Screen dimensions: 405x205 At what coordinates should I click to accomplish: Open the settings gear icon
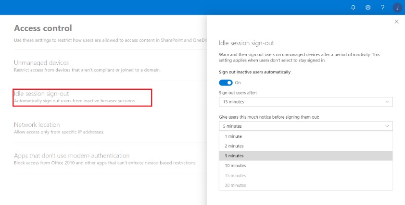368,8
